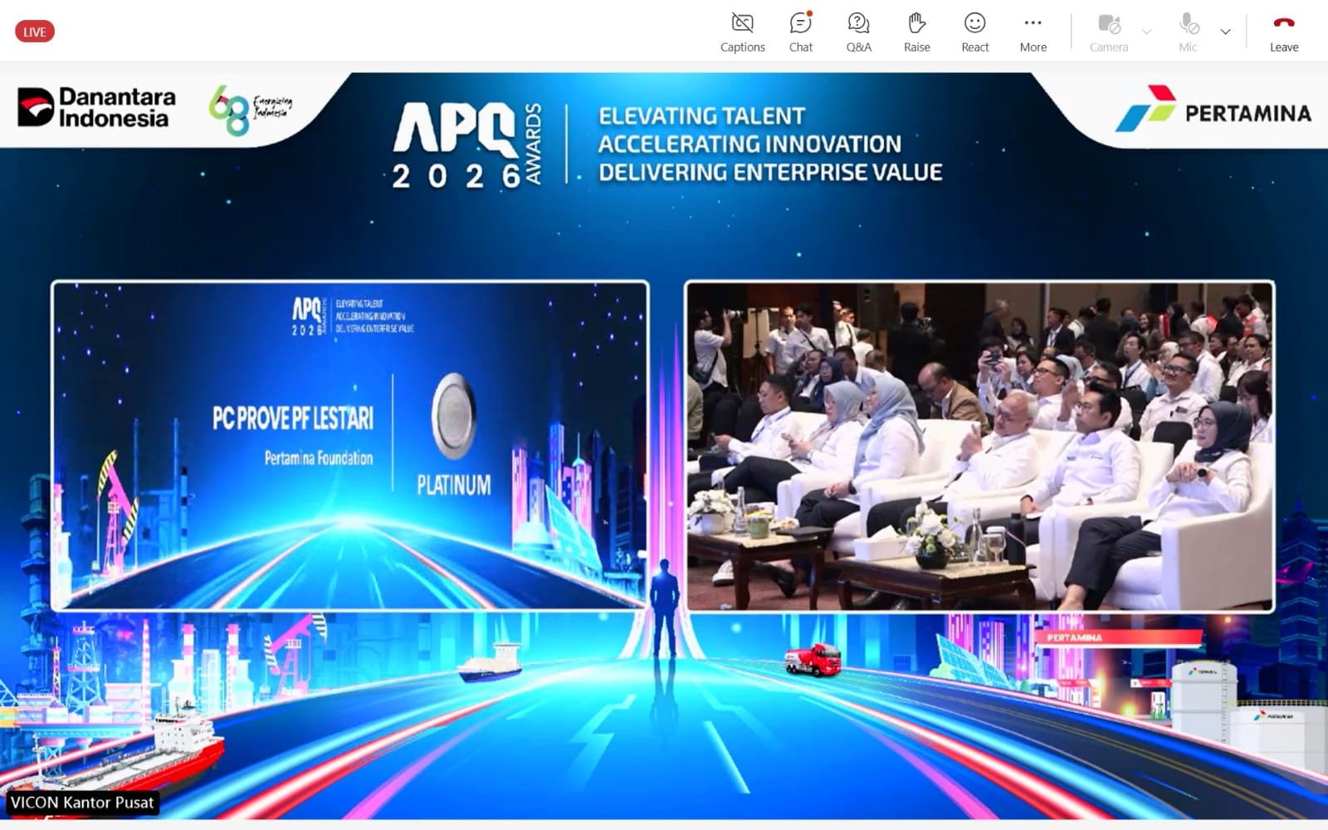Screen dimensions: 1328x830
Task: Open the More options menu
Action: tap(1033, 32)
